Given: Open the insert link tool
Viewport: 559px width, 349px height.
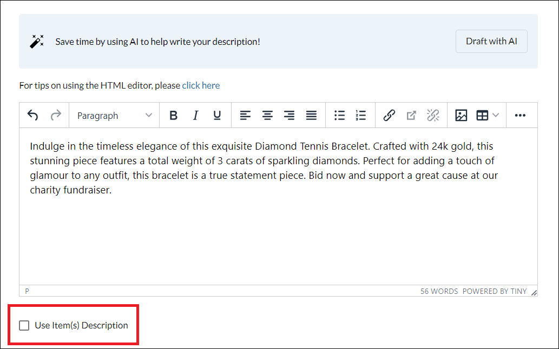Looking at the screenshot, I should (x=389, y=115).
